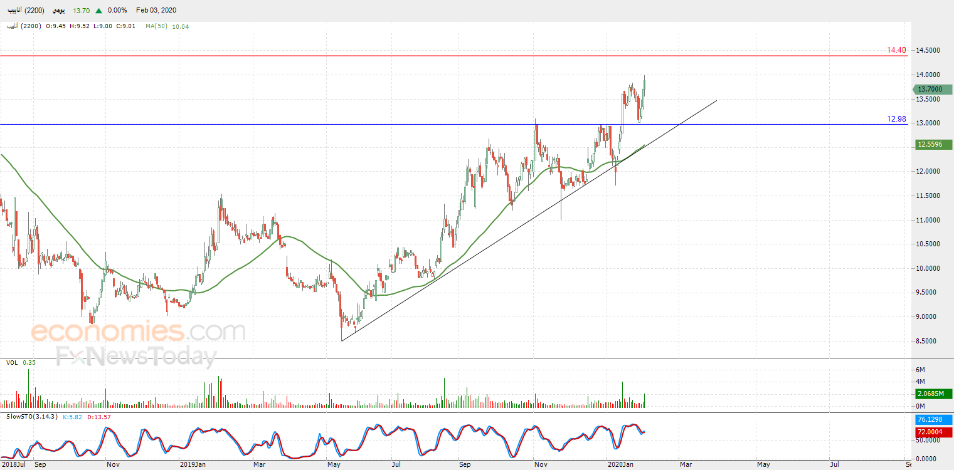Click the green up-triangle price change icon

pos(99,11)
